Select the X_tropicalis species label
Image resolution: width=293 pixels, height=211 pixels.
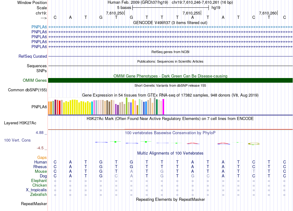coord(36,190)
